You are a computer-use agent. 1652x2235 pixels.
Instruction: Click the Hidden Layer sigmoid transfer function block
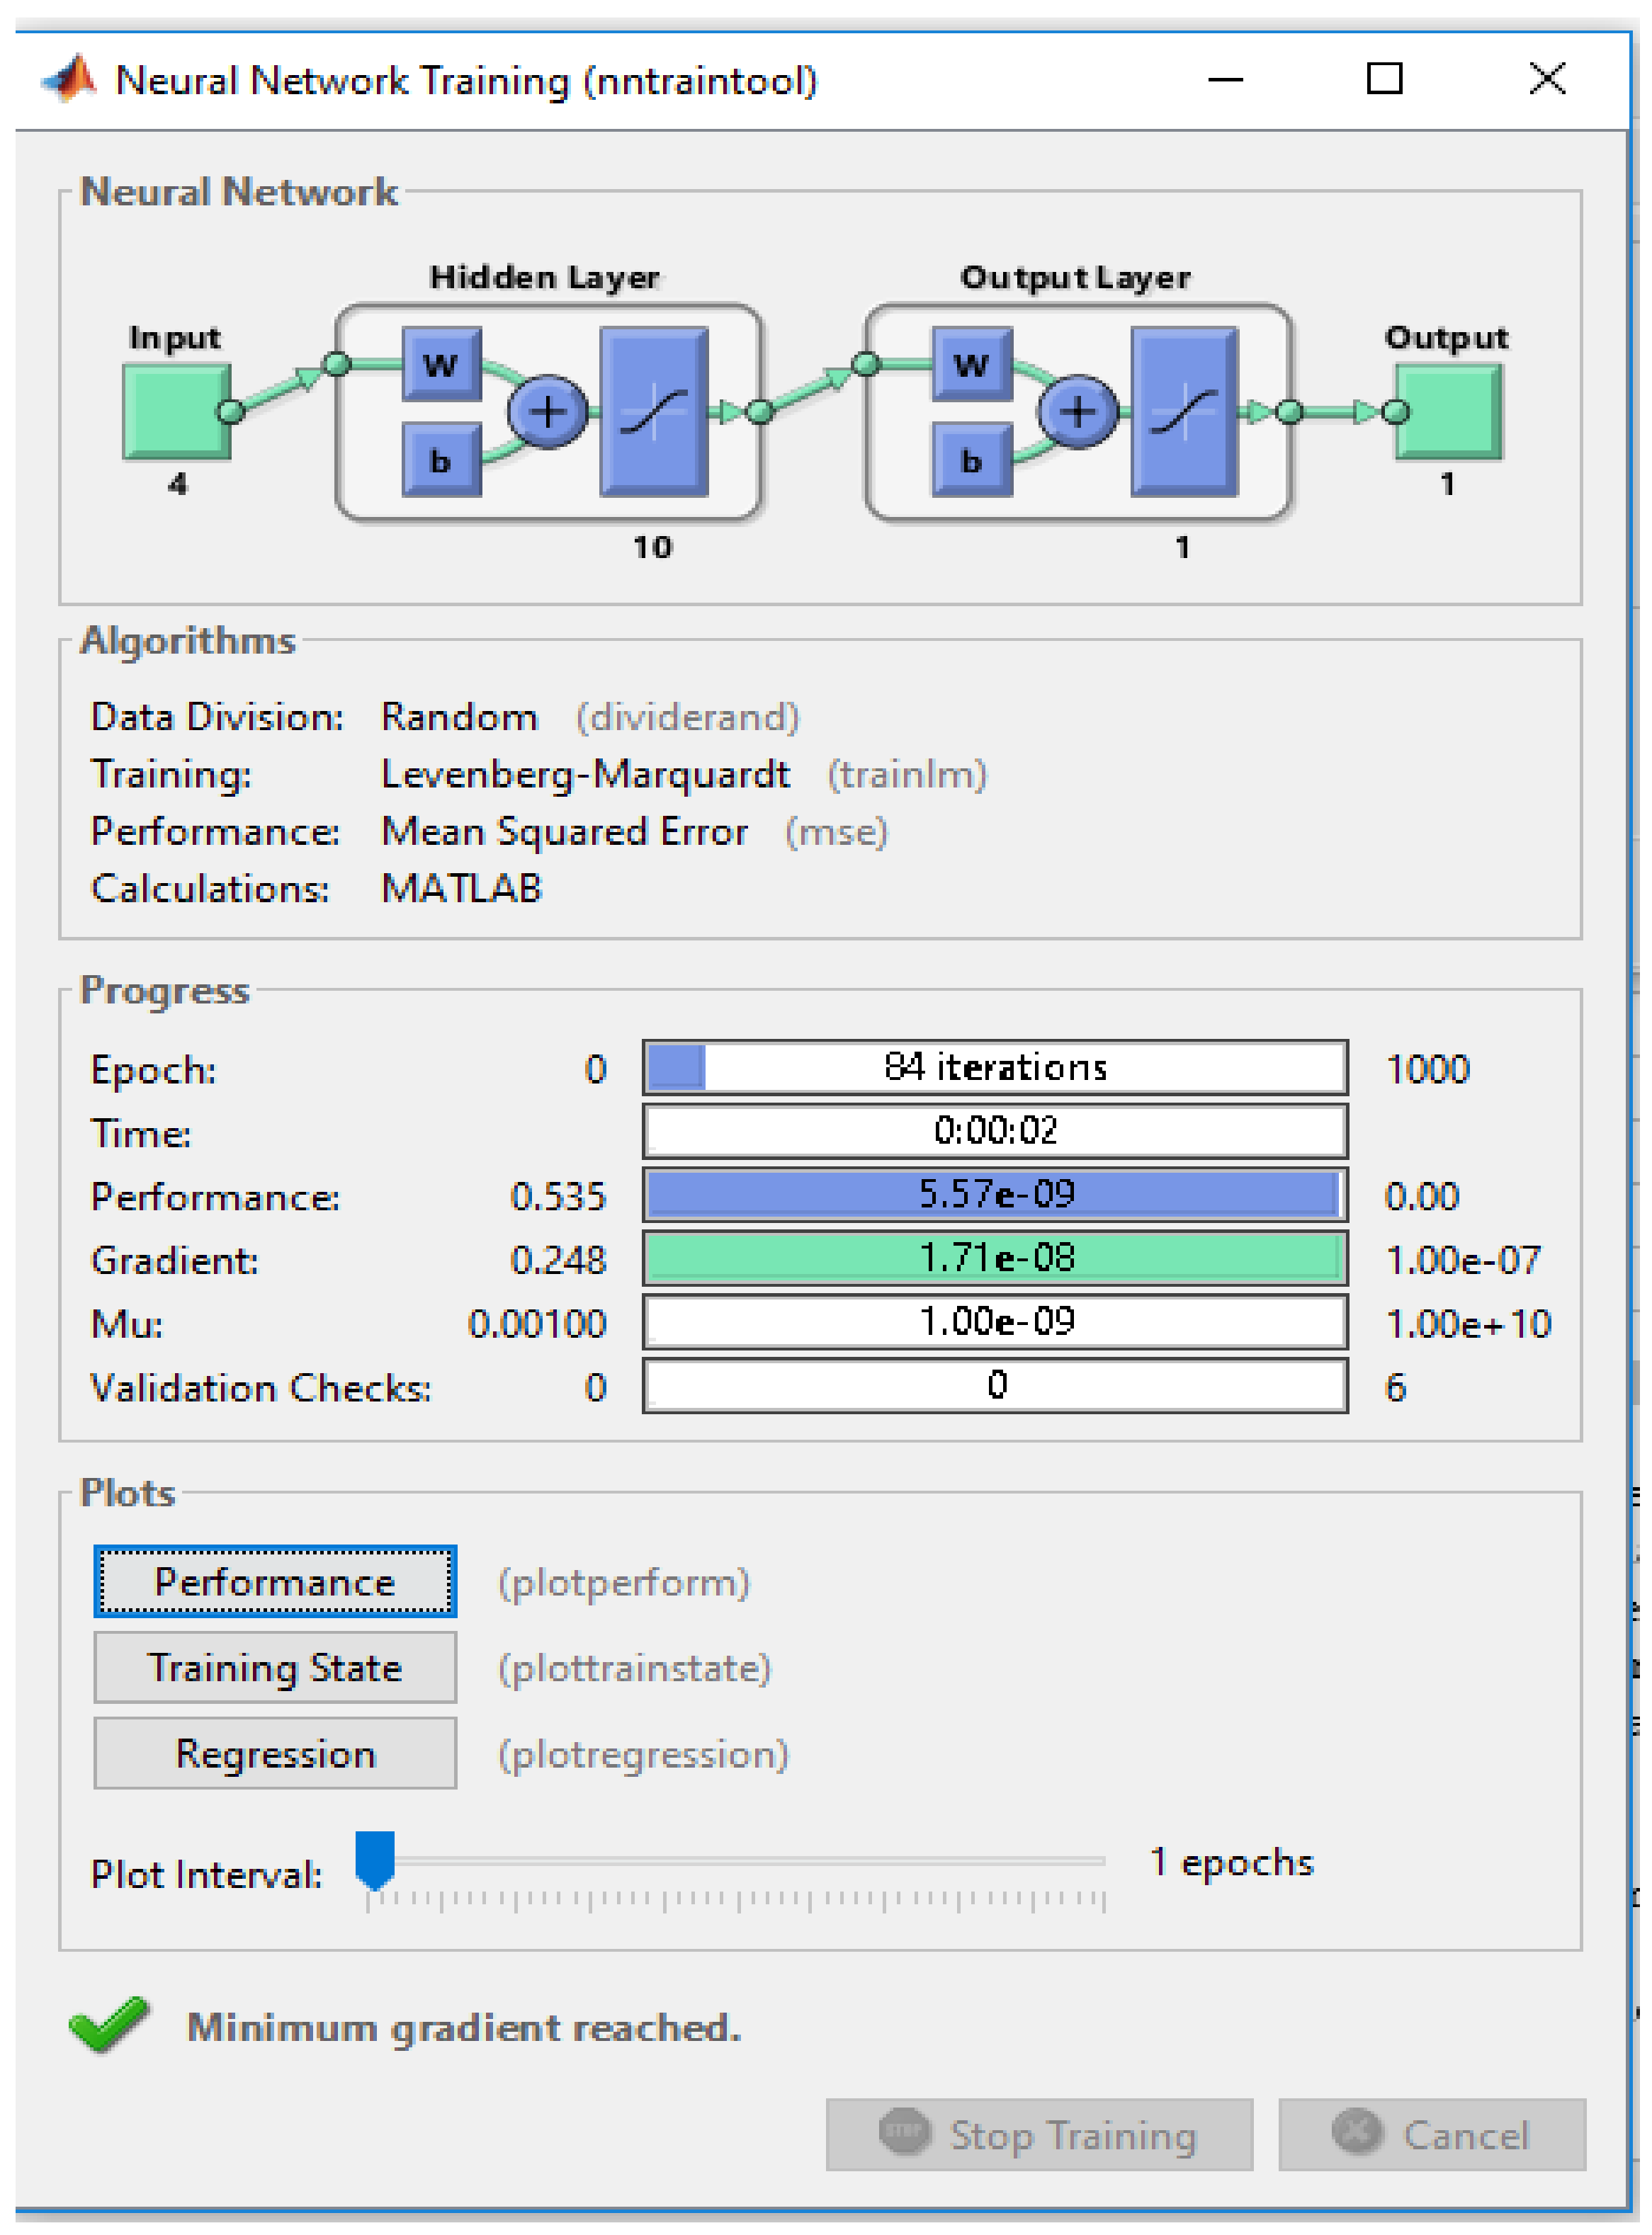pyautogui.click(x=654, y=412)
